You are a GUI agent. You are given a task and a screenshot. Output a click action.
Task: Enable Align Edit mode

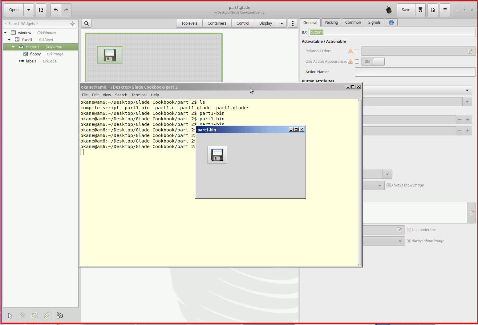tap(47, 315)
